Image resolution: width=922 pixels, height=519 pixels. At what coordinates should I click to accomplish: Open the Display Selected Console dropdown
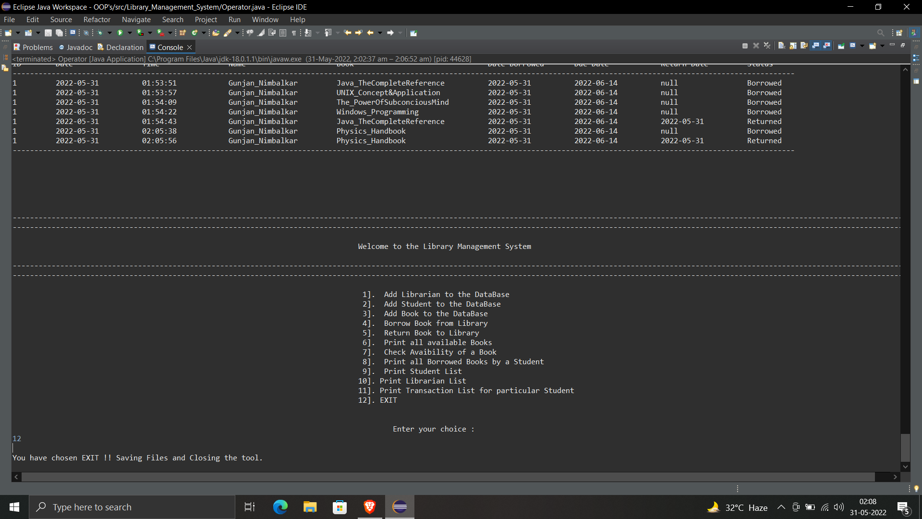click(x=862, y=46)
